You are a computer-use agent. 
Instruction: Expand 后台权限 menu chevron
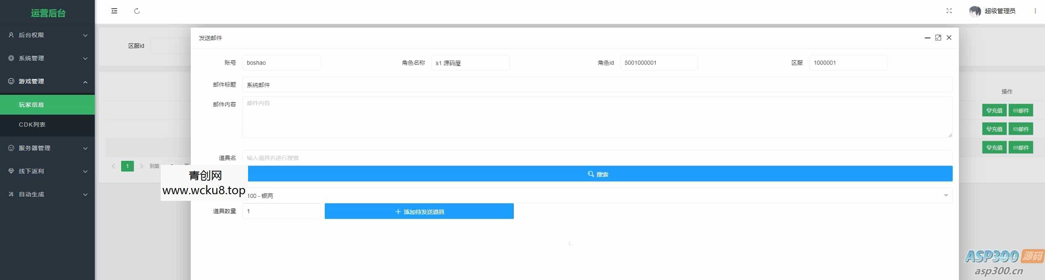pyautogui.click(x=85, y=35)
